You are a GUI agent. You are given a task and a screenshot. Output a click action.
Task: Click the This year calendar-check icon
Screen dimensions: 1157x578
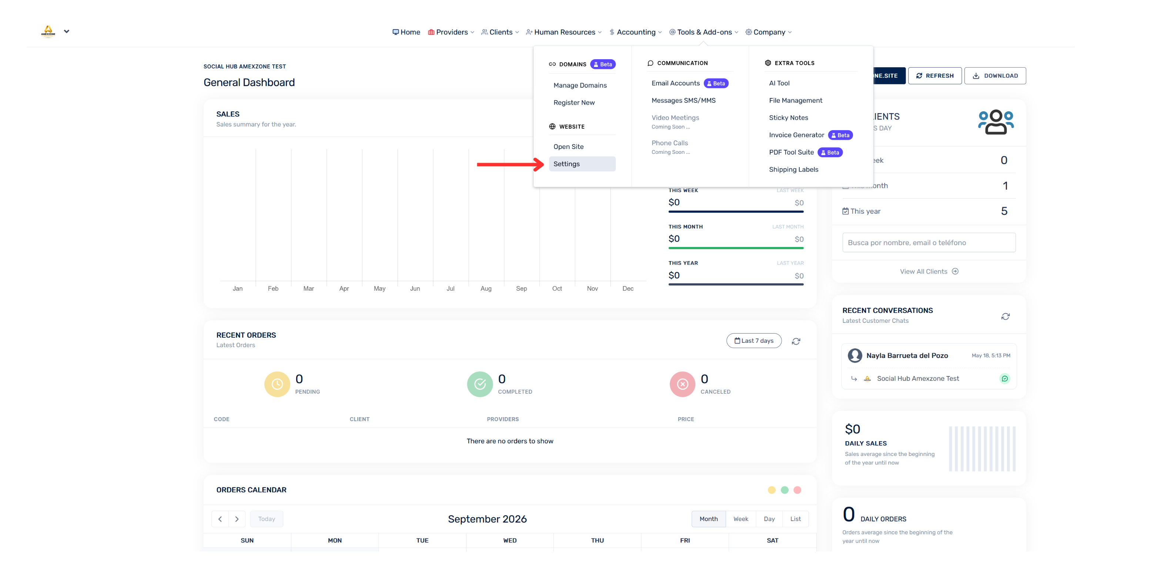click(x=845, y=211)
